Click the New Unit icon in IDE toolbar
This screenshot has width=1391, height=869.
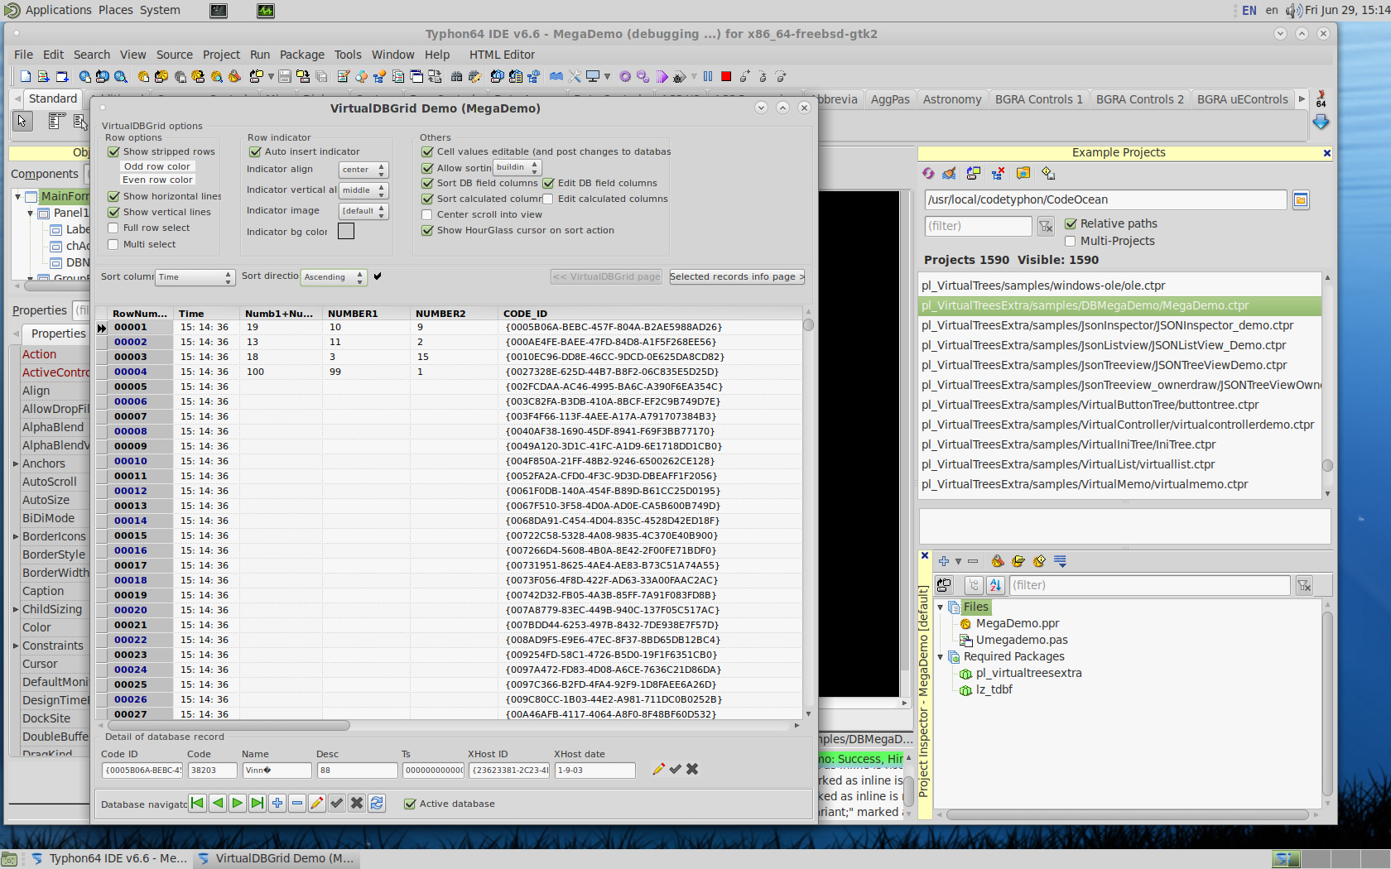pos(44,76)
